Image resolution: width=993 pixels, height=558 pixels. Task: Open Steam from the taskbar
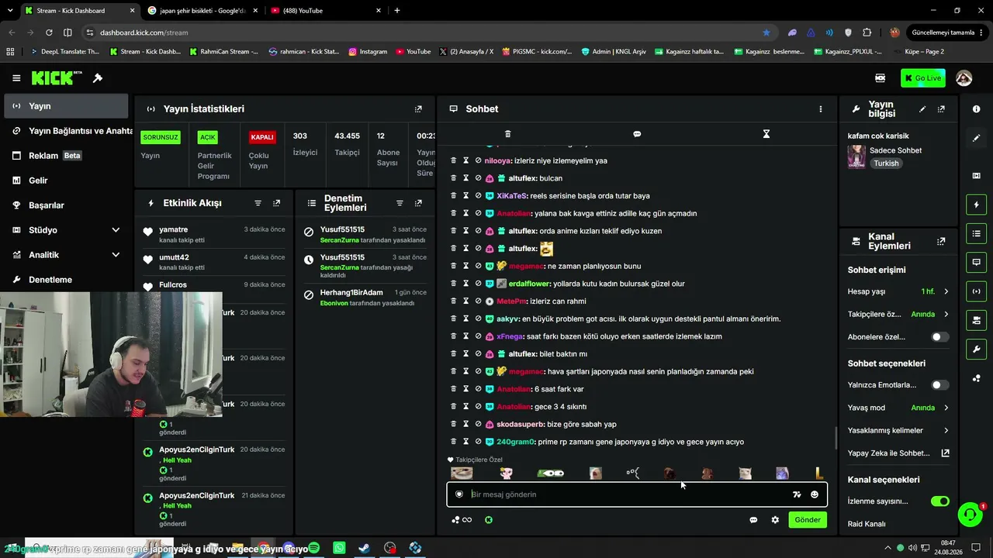[364, 548]
